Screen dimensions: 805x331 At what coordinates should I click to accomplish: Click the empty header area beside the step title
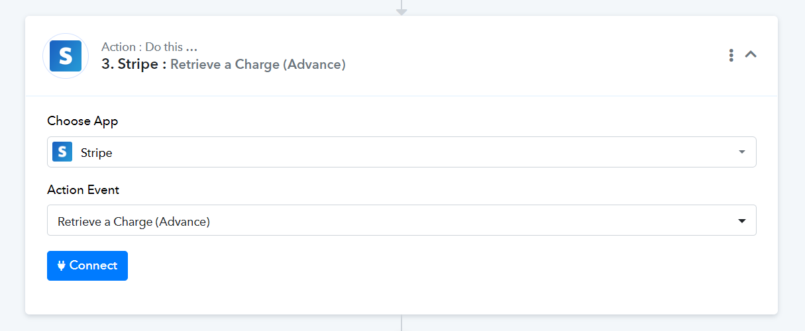(x=530, y=56)
